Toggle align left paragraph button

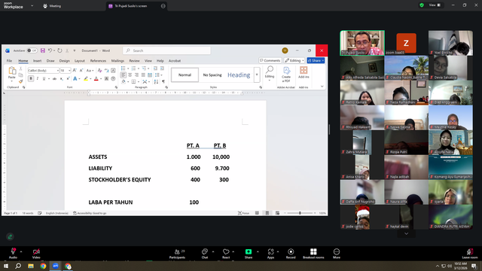[x=123, y=75]
